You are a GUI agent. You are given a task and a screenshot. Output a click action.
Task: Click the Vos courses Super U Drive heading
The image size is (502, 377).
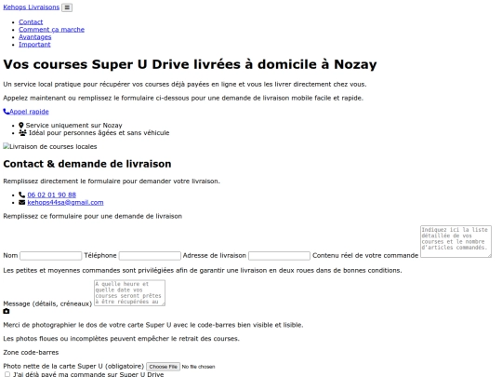point(190,64)
